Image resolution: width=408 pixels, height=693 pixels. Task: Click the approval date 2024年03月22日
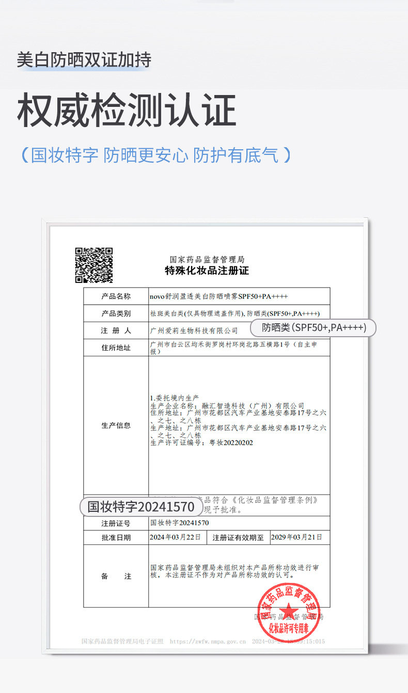[175, 537]
